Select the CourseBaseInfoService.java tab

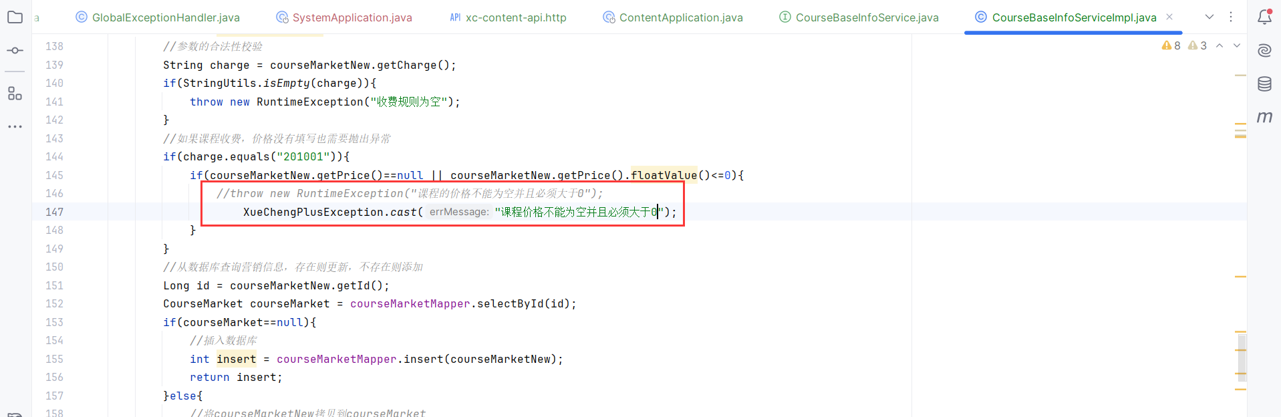coord(859,17)
